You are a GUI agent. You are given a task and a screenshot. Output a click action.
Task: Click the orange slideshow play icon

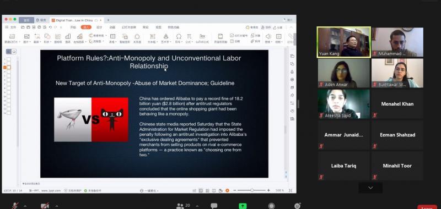pyautogui.click(x=227, y=190)
